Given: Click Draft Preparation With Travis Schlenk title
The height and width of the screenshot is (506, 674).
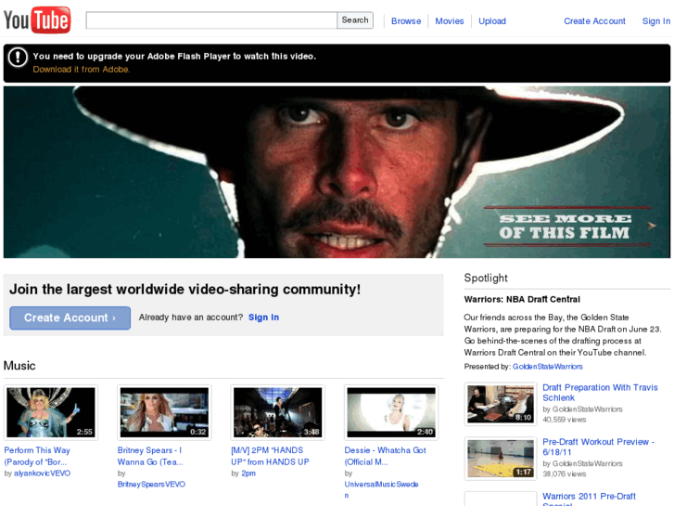Looking at the screenshot, I should point(600,393).
